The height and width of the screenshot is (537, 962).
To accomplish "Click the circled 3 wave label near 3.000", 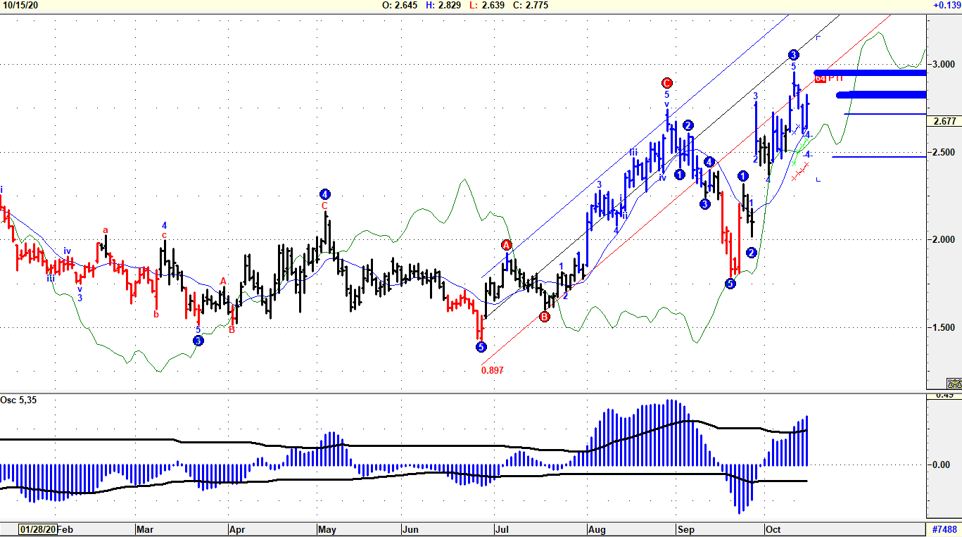I will pos(793,55).
